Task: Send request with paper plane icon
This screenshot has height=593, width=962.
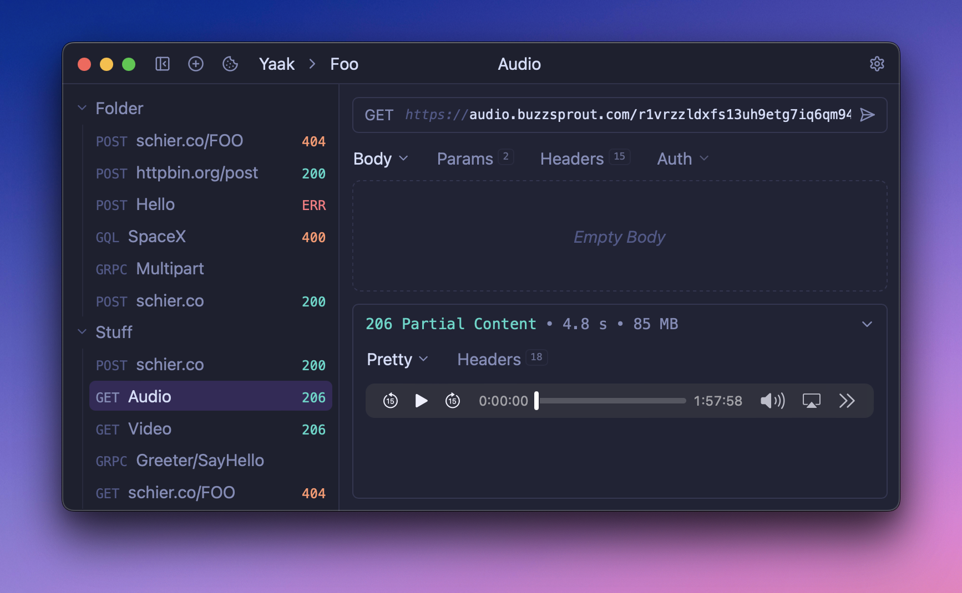Action: click(868, 115)
